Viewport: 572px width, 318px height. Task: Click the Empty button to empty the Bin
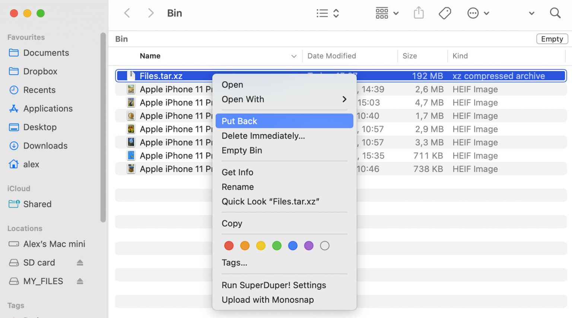(x=552, y=39)
